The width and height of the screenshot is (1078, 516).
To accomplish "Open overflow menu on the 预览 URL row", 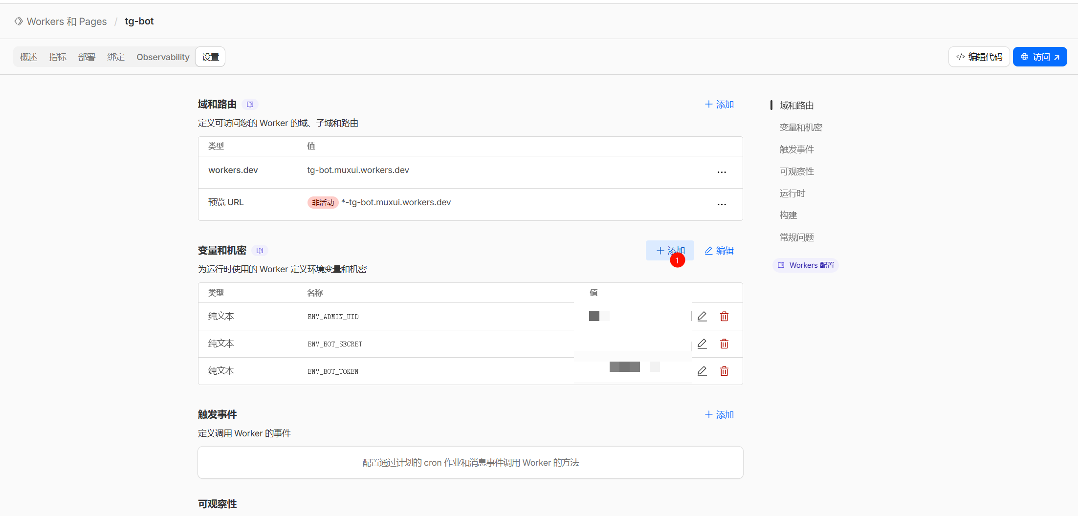I will pyautogui.click(x=722, y=204).
